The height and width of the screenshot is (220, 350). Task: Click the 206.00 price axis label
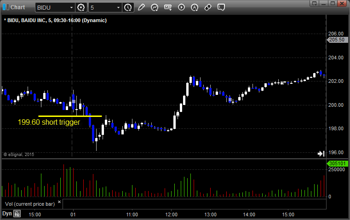coord(336,34)
